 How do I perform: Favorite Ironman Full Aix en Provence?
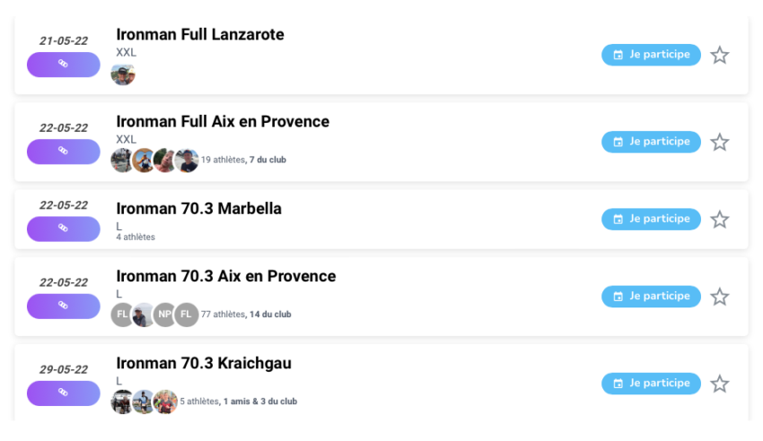click(x=719, y=143)
